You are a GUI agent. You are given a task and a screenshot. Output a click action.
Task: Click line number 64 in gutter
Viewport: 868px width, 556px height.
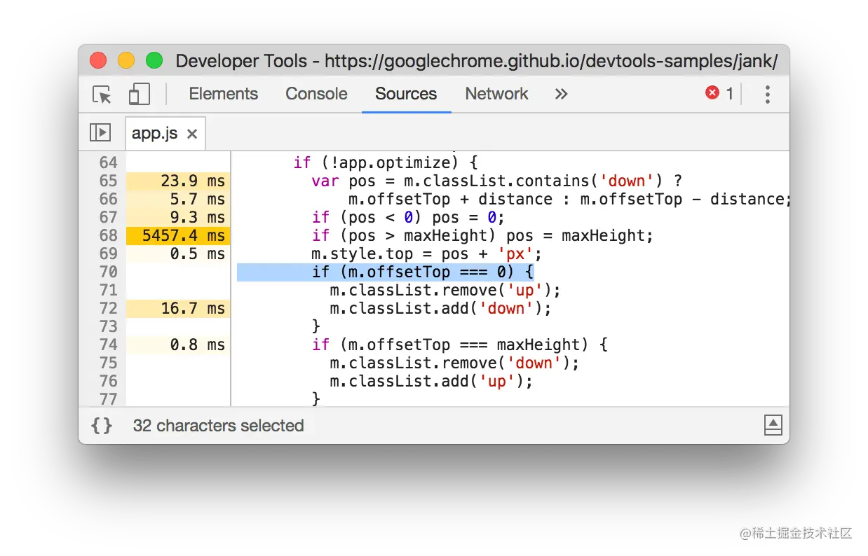pos(108,162)
